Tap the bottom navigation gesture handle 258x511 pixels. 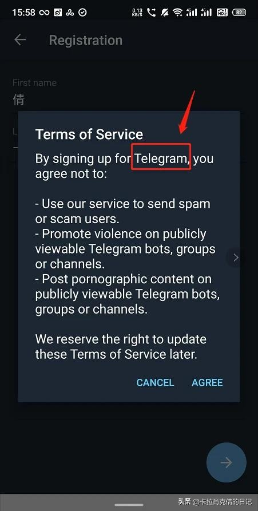(x=129, y=505)
